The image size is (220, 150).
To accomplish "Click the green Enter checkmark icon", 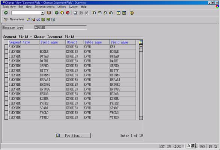I will coord(6,13).
